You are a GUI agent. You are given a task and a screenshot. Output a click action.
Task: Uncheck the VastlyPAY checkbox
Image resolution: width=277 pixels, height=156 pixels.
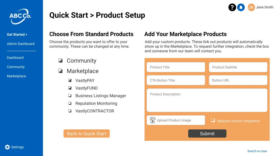pos(70,81)
